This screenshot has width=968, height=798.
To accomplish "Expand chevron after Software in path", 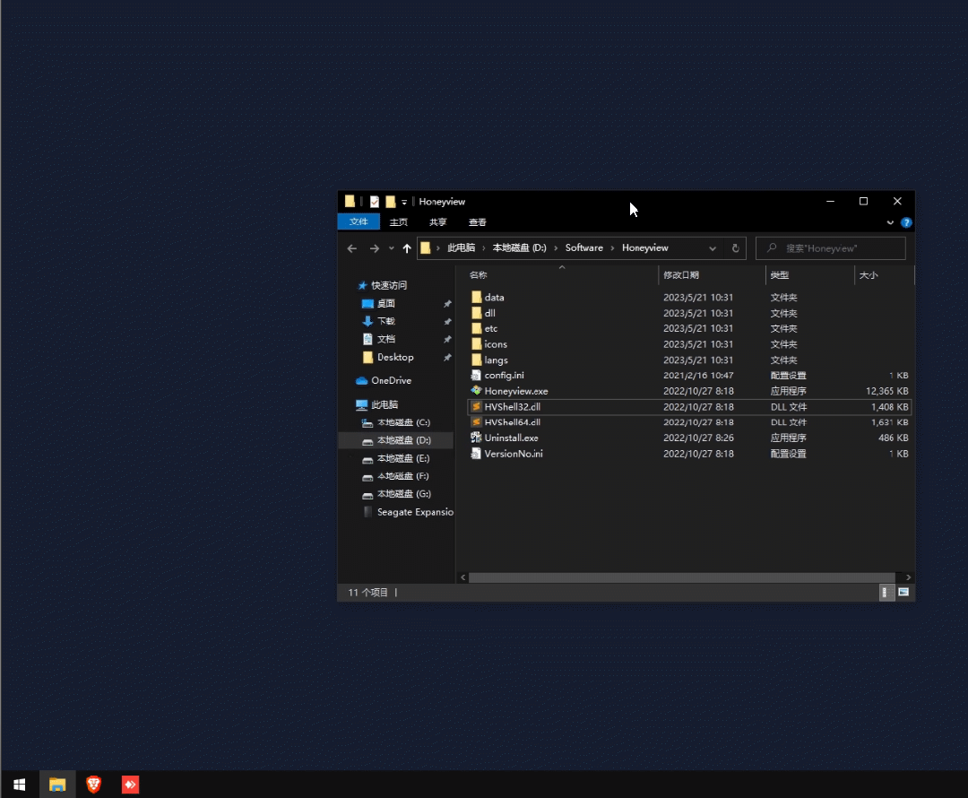I will (612, 248).
